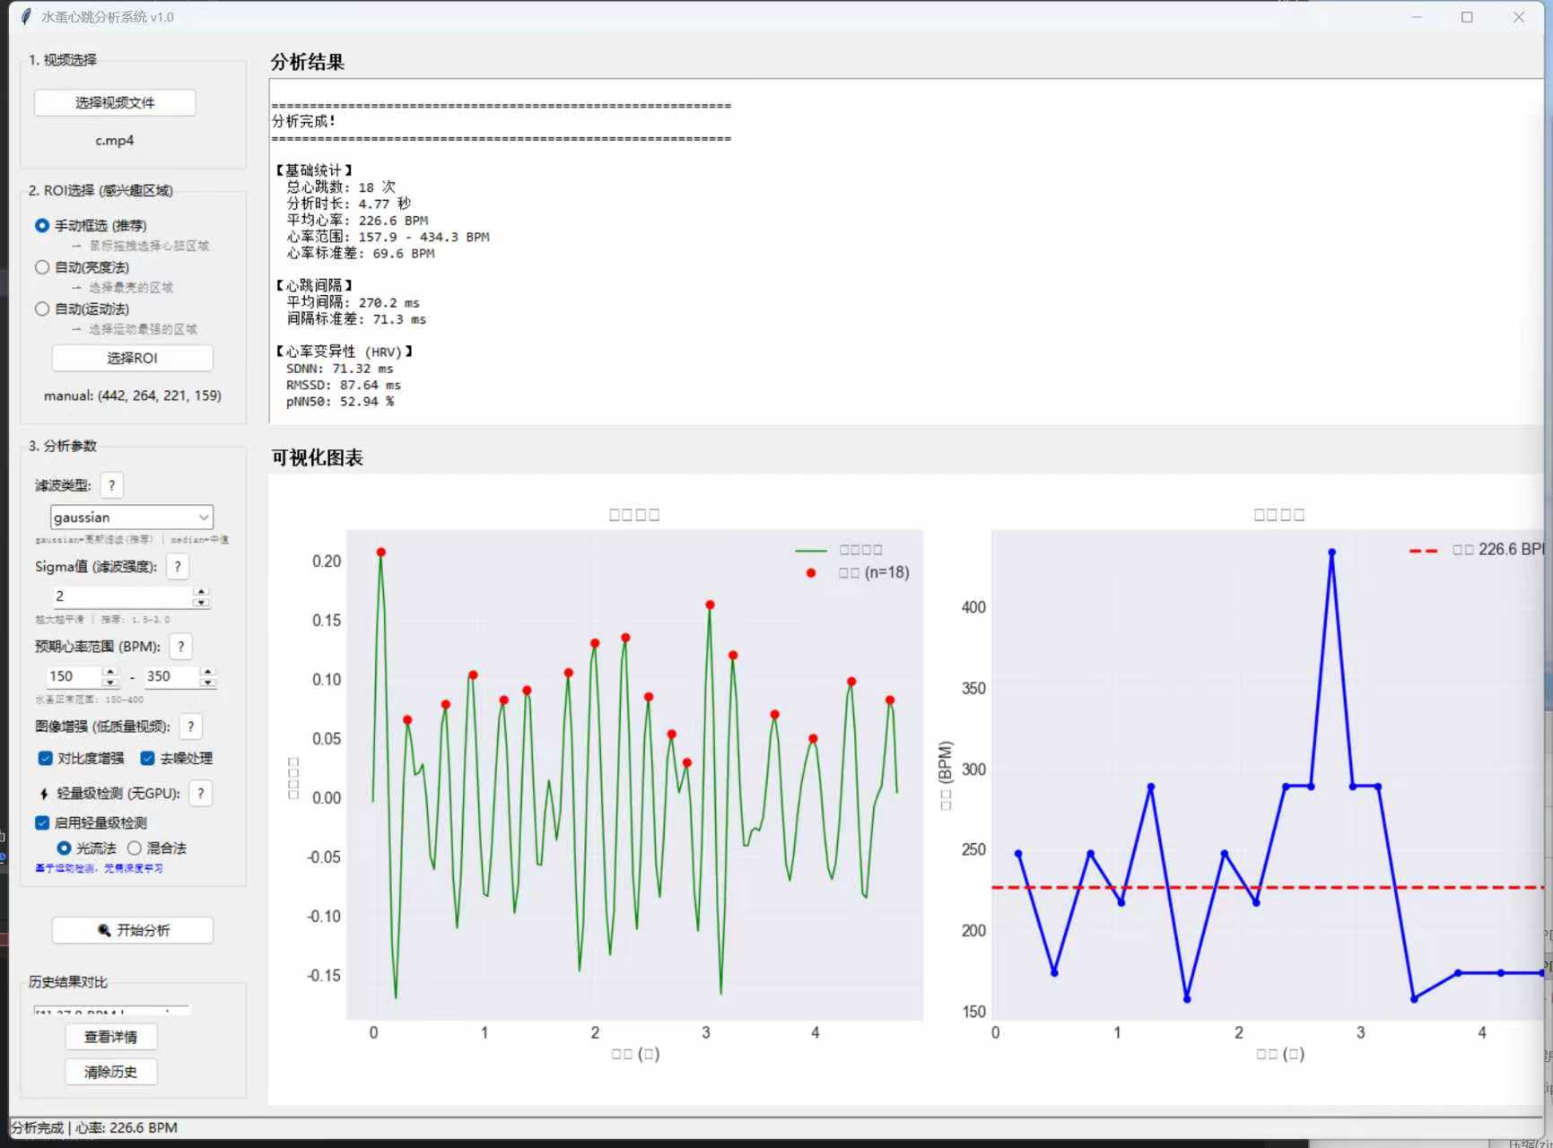Viewport: 1553px width, 1148px height.
Task: Choose the 自动(运动法) ROI option
Action: pyautogui.click(x=42, y=309)
